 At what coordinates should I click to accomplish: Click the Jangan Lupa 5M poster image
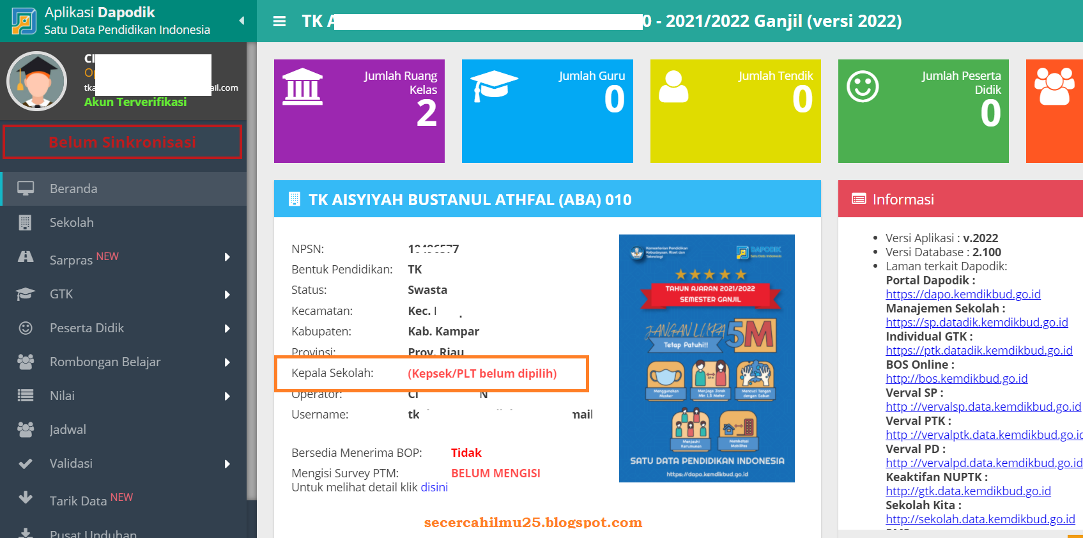707,358
